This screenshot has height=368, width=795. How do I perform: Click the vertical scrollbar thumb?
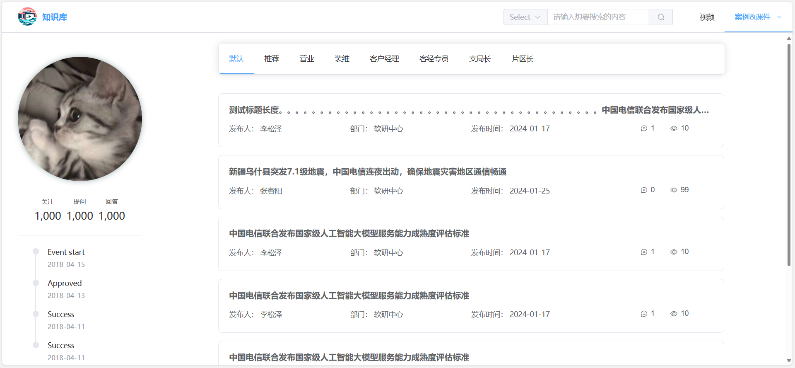[x=789, y=153]
